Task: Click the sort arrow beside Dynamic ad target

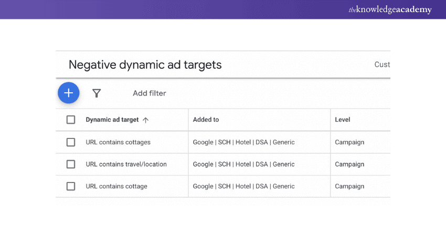Action: pos(146,120)
